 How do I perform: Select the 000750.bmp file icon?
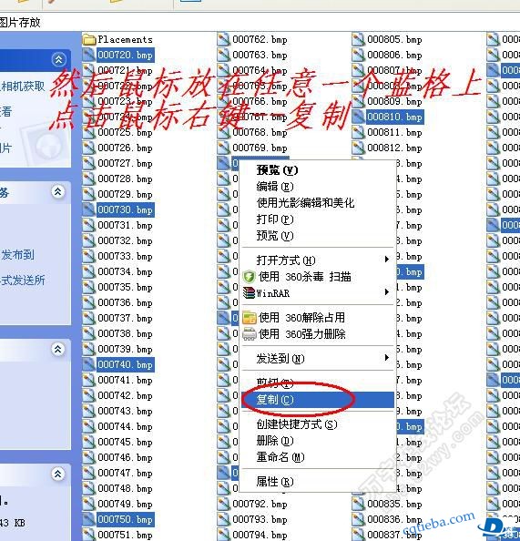coord(89,519)
